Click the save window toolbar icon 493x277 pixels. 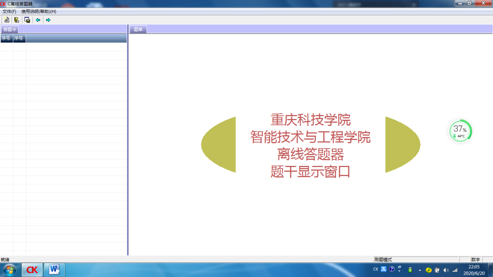tap(27, 20)
